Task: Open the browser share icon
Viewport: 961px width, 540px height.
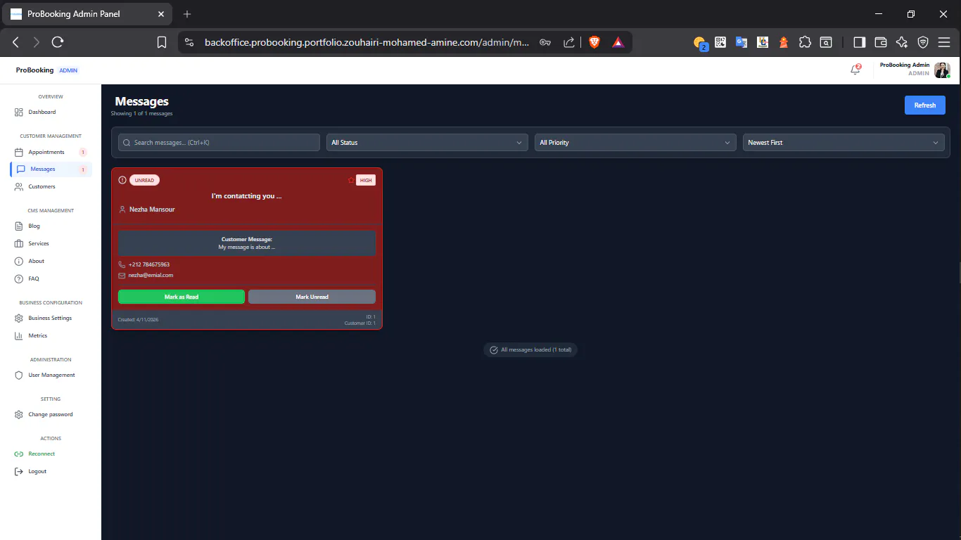Action: pyautogui.click(x=569, y=42)
